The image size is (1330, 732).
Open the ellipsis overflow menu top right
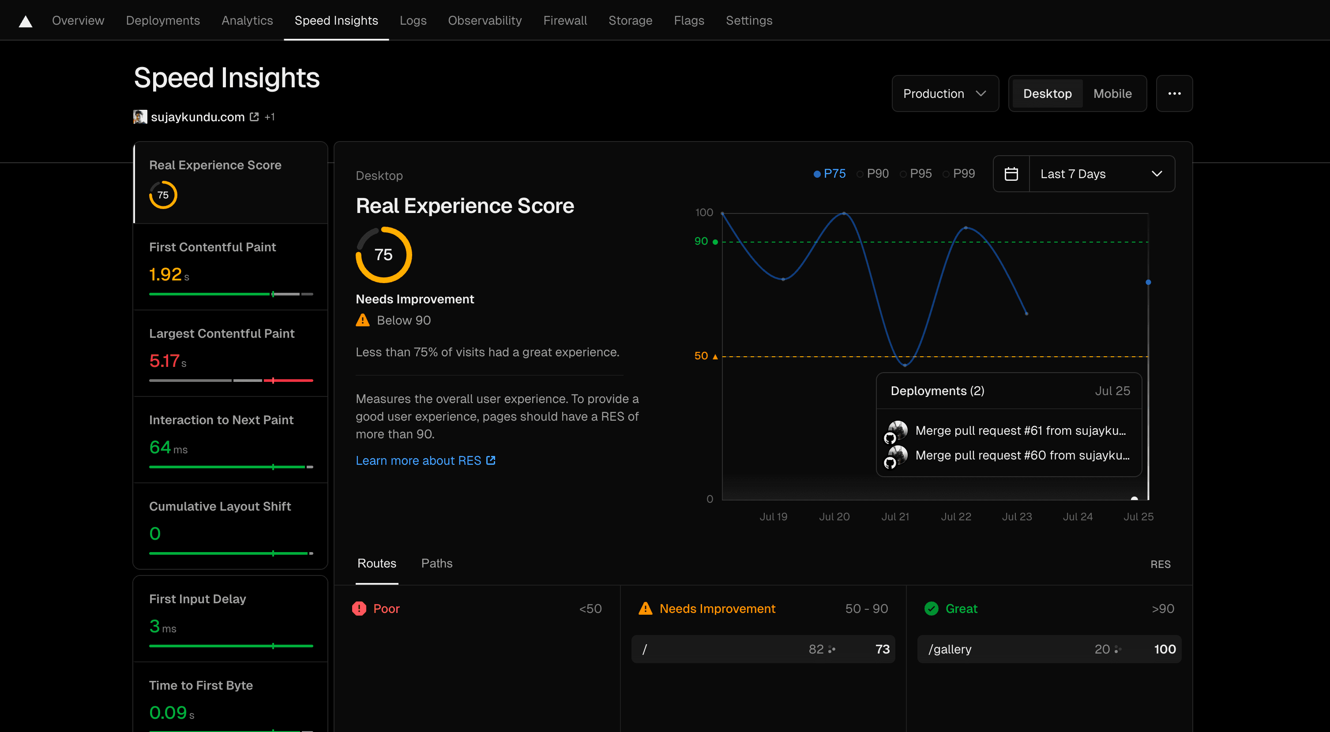click(1174, 93)
